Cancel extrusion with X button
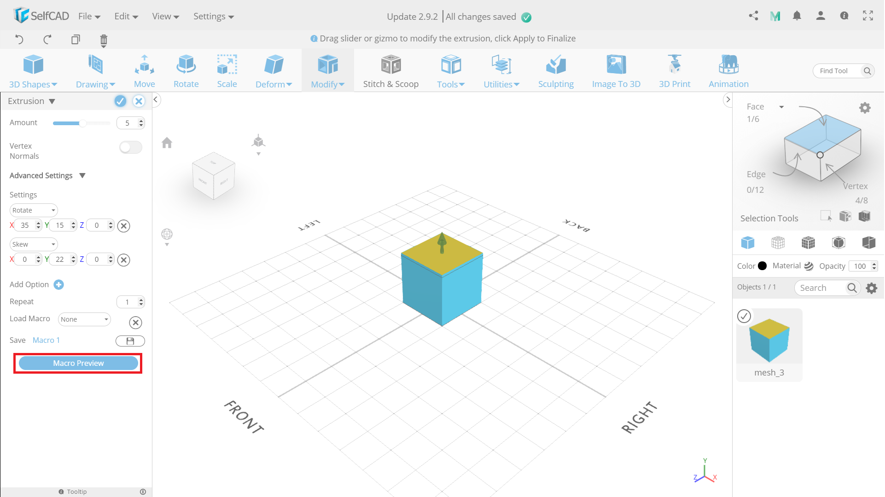Screen dimensions: 885x497 click(x=139, y=101)
